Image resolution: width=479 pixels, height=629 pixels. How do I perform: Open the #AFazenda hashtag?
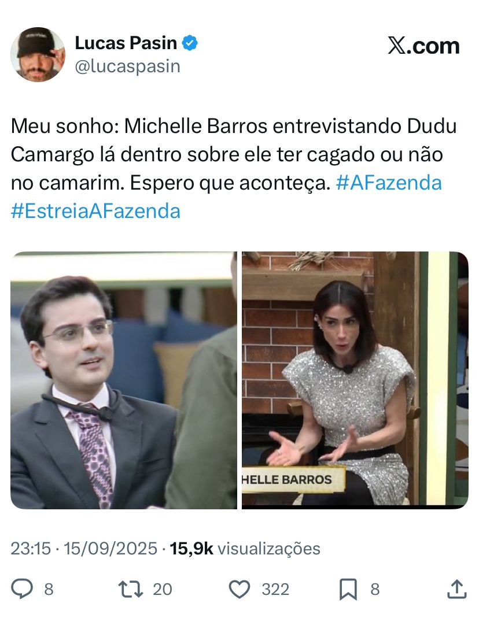click(389, 183)
